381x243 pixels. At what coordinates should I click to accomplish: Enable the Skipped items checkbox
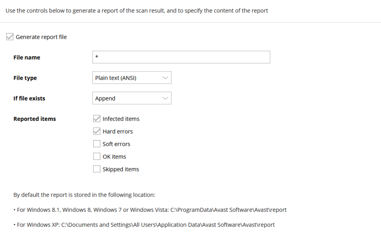pos(96,169)
